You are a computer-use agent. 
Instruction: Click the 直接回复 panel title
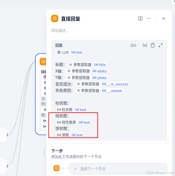[71, 19]
